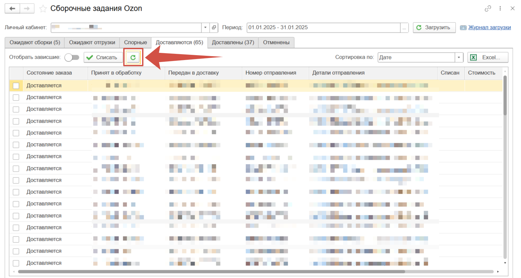Close the Сборочные задания Ozon form
Screen dimensions: 521x278
point(513,8)
